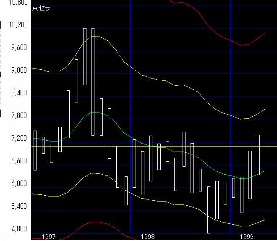The width and height of the screenshot is (277, 241).
Task: Click the longest candlestick reaching 10,200
Action: (x=93, y=82)
